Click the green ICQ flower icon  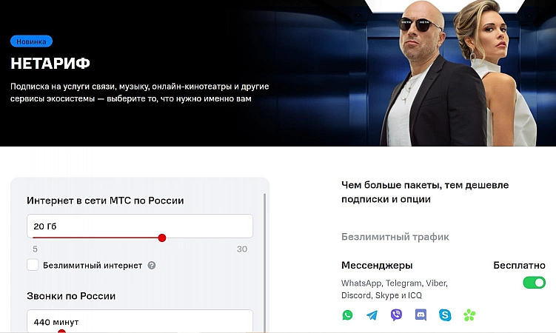469,314
